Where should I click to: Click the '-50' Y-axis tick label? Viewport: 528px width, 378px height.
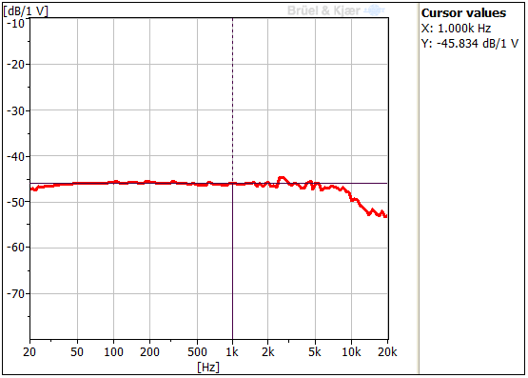tap(16, 202)
